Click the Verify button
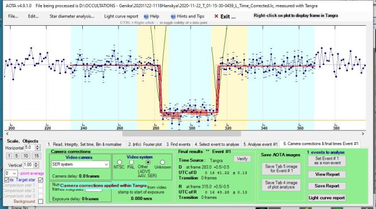376x209 pixels. coord(242,159)
